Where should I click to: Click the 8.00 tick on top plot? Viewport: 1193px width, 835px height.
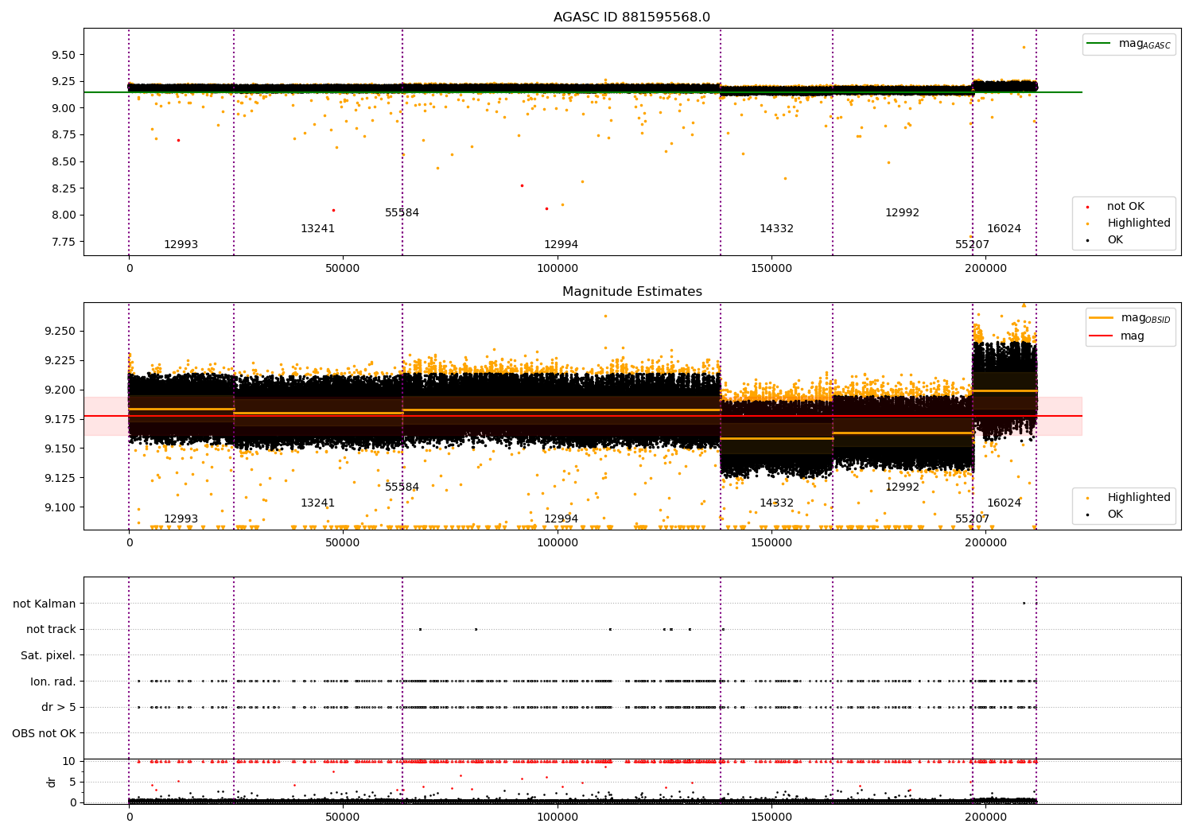tap(63, 215)
